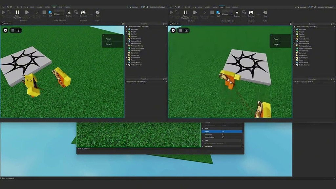Screen dimensions: 336x189
Task: Enable the WinchEnabled checkbox
Action: (x=223, y=137)
